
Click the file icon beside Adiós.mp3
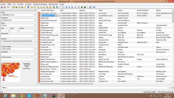(39, 18)
